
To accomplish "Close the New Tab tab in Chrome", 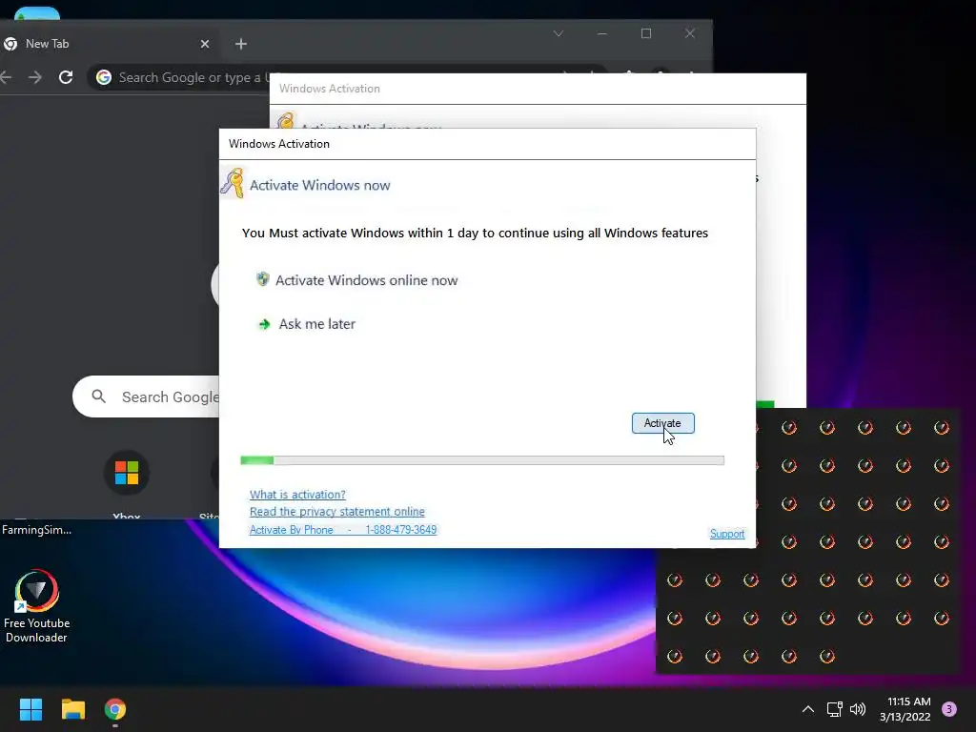I will 205,44.
